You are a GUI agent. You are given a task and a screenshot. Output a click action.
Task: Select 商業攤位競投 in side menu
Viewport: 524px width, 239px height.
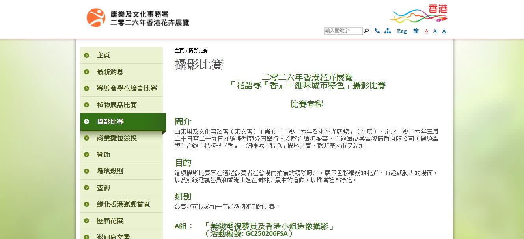(117, 138)
